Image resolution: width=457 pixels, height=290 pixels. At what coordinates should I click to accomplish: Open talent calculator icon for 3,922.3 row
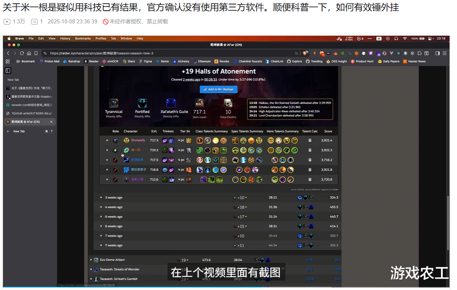click(x=310, y=150)
